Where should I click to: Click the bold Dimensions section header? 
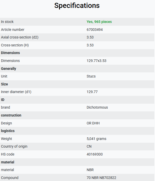10,53
